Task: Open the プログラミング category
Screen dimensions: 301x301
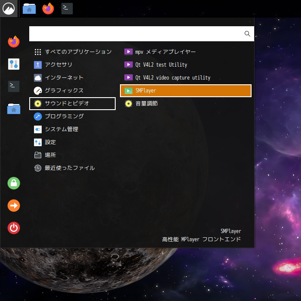Action: tap(73, 117)
